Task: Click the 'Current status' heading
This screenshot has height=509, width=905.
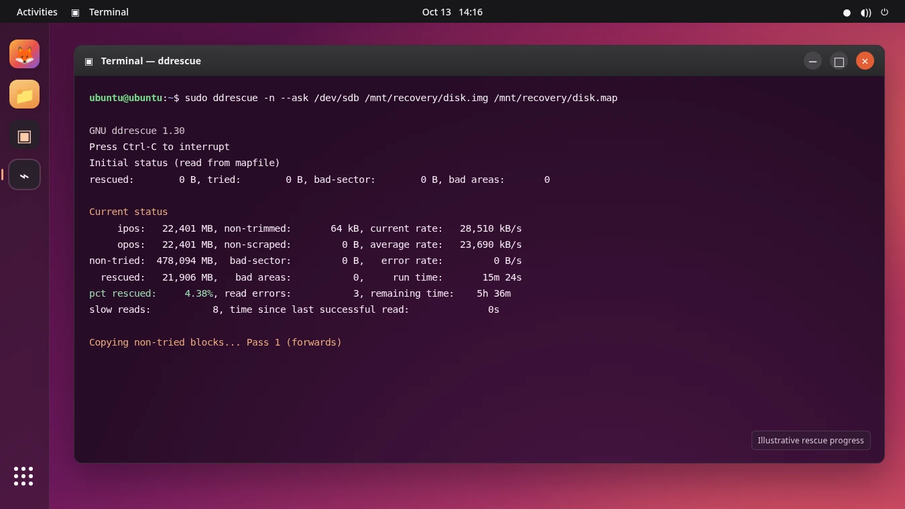Action: coord(129,212)
